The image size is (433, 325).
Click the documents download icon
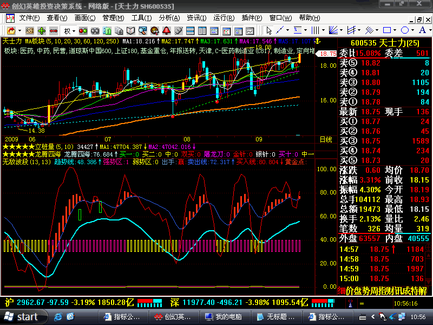click(119, 30)
